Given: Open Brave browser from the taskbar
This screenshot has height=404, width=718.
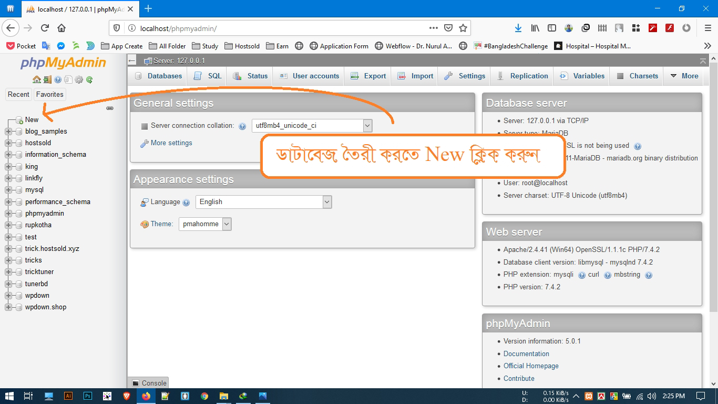Looking at the screenshot, I should point(127,396).
